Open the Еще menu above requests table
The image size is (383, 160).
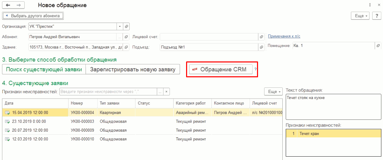click(273, 91)
